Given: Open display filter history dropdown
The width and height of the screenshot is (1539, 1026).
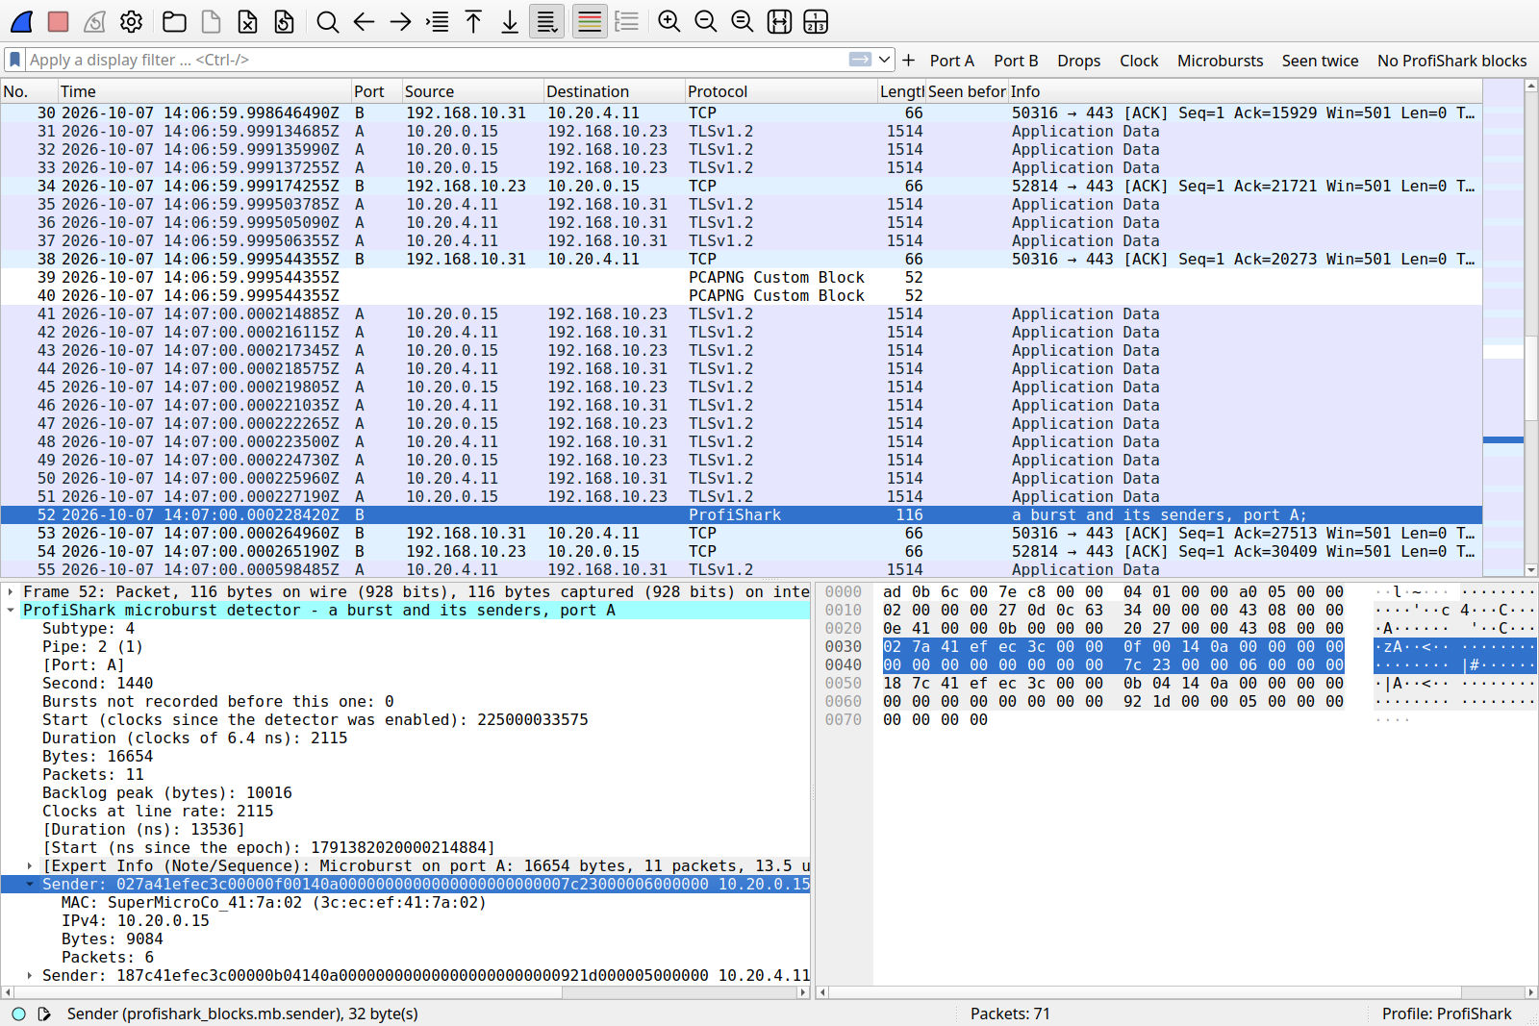Looking at the screenshot, I should click(885, 60).
